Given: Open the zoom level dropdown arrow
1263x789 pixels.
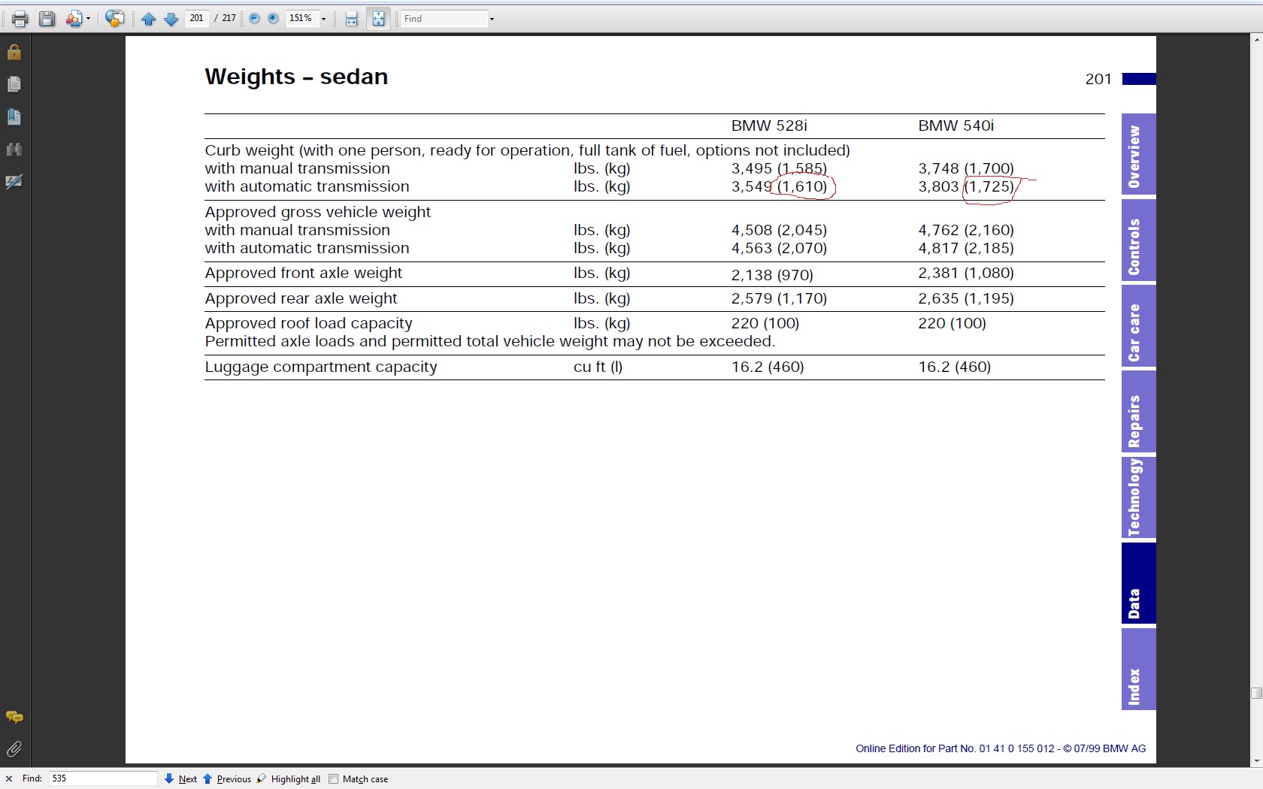Looking at the screenshot, I should click(x=324, y=19).
